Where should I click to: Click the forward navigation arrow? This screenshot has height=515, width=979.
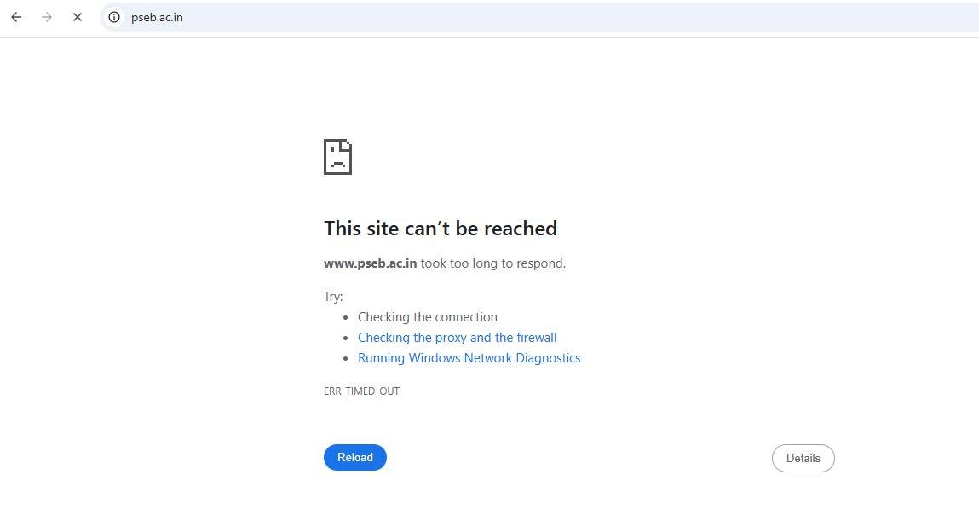47,18
